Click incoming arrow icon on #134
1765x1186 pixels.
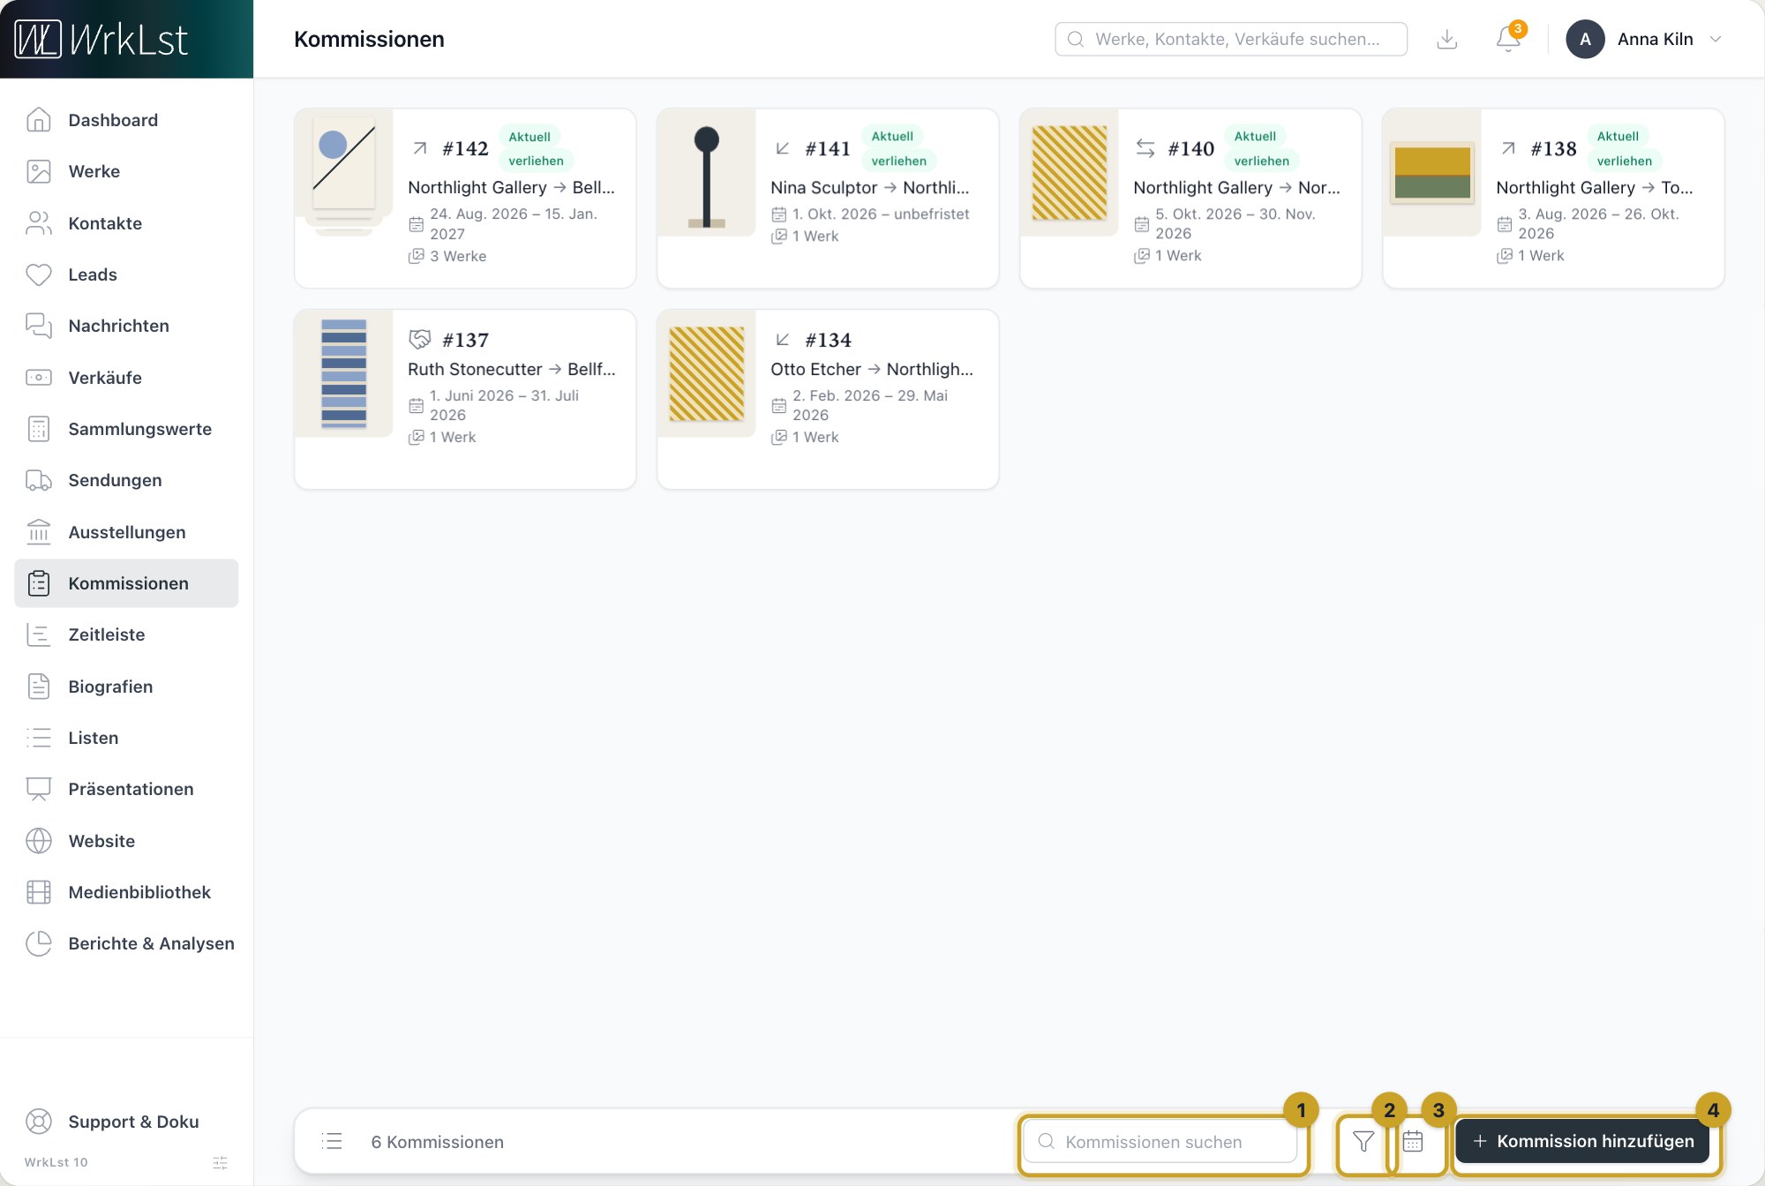click(x=783, y=339)
